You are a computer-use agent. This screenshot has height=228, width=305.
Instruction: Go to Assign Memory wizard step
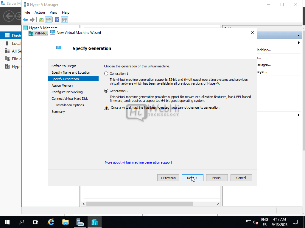pyautogui.click(x=62, y=85)
